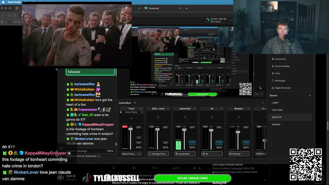The height and width of the screenshot is (185, 329).
Task: Open the Apple menu
Action: [3, 2]
